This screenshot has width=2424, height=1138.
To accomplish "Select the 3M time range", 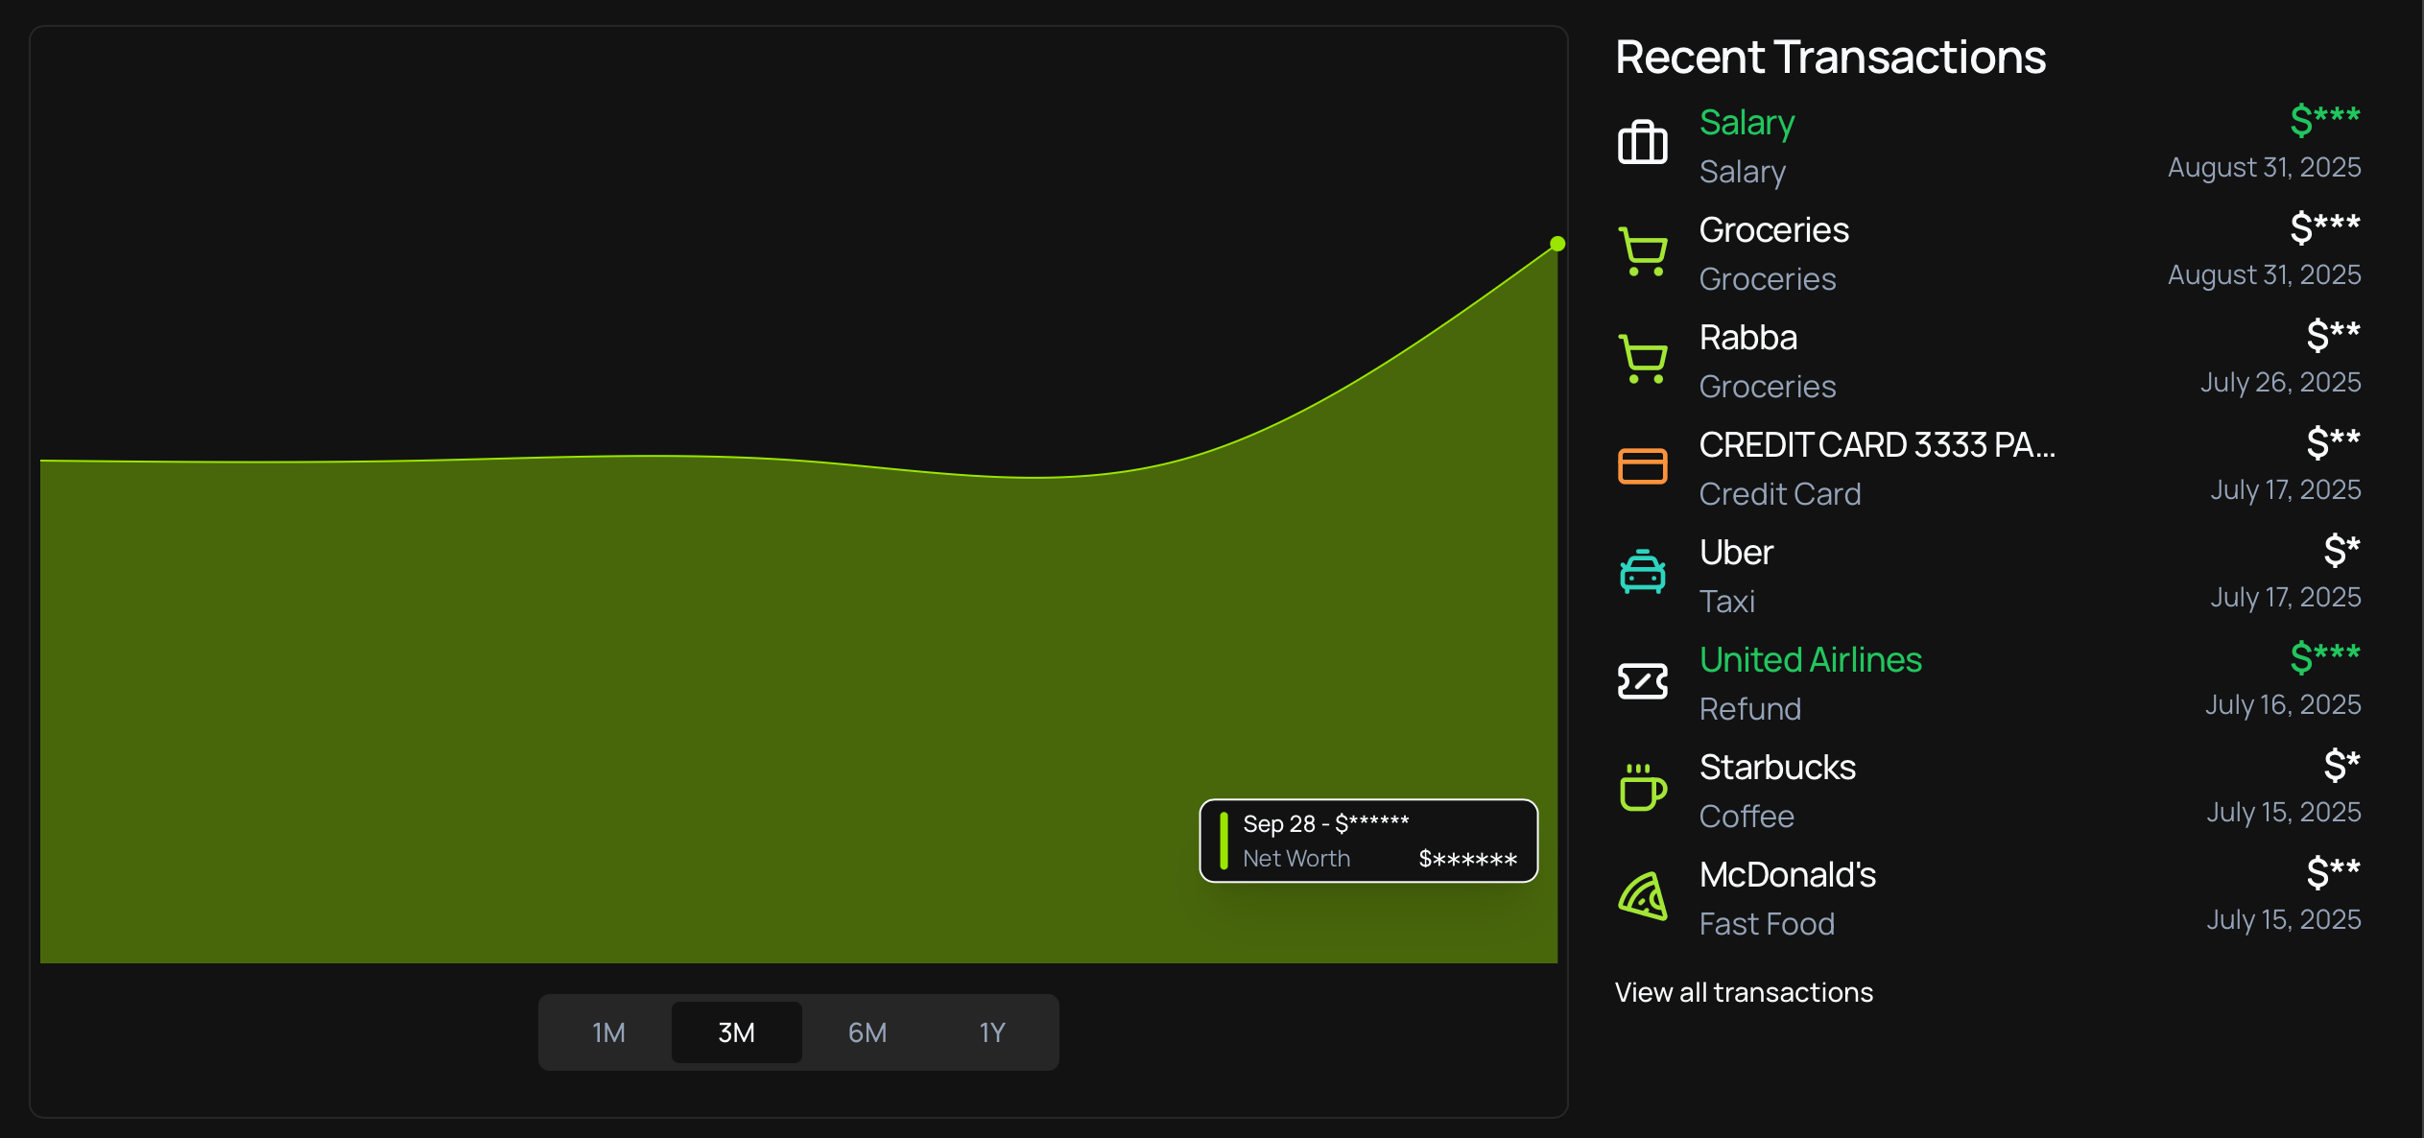I will [x=736, y=1032].
